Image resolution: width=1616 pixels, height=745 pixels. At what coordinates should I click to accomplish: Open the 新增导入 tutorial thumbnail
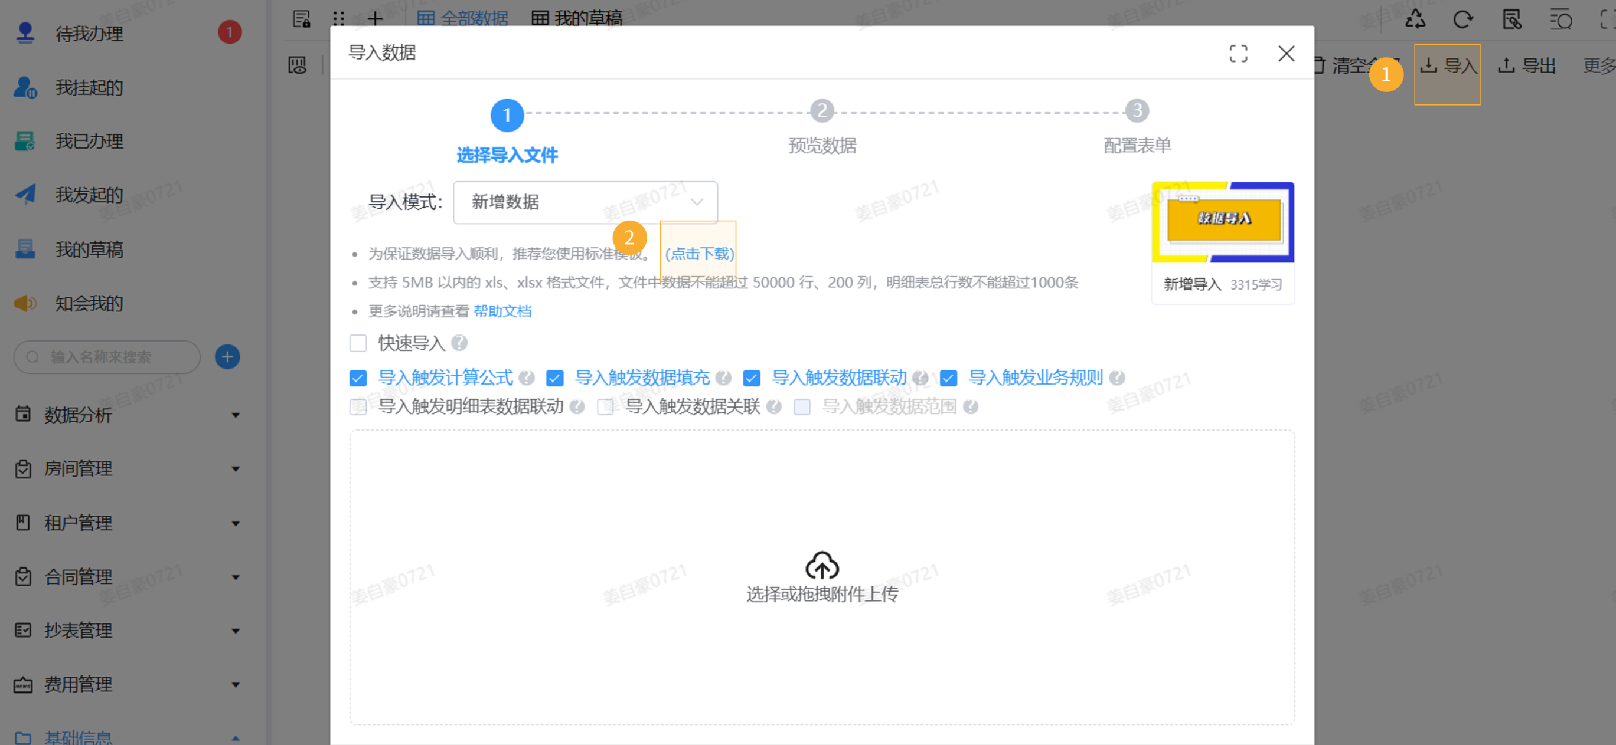(x=1223, y=222)
